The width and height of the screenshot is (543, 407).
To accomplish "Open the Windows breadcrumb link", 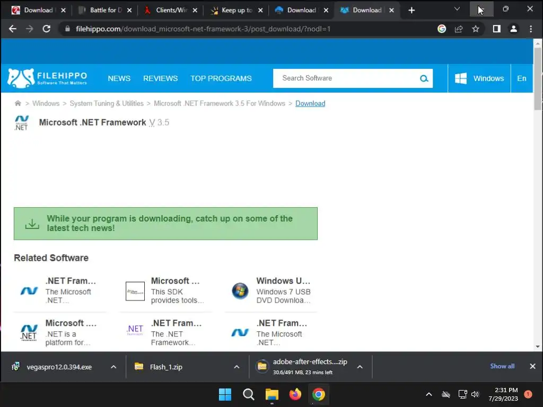I will point(46,103).
